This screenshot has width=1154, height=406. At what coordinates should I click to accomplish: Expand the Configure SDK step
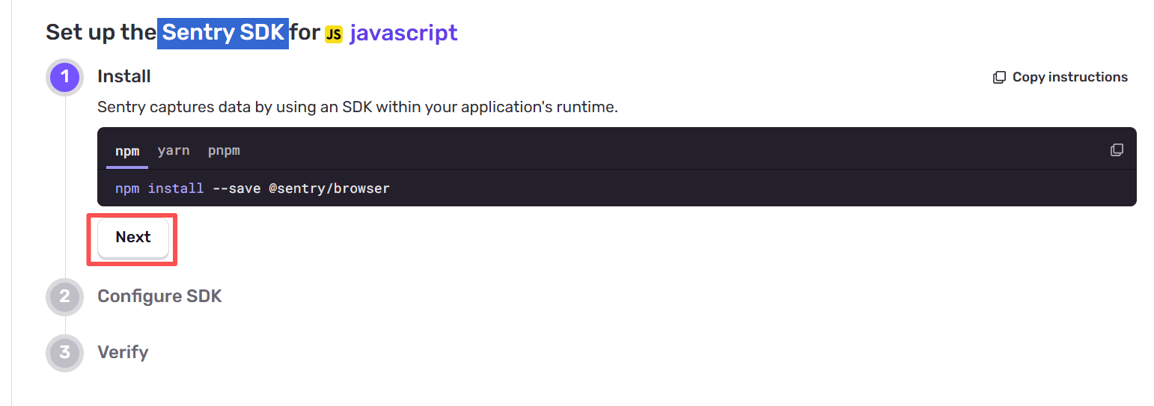pos(159,296)
